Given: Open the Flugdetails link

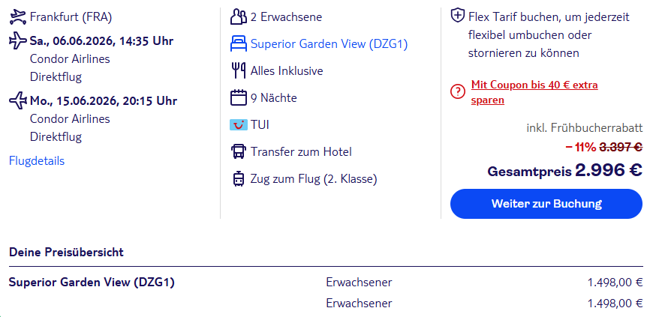Looking at the screenshot, I should pos(37,160).
